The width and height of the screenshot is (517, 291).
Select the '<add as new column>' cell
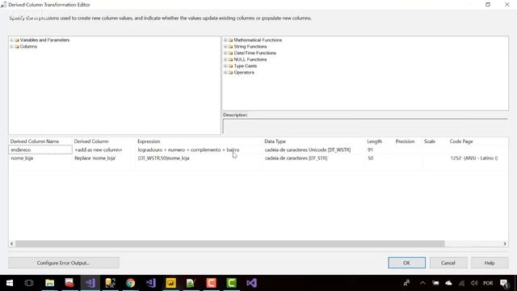pos(103,150)
